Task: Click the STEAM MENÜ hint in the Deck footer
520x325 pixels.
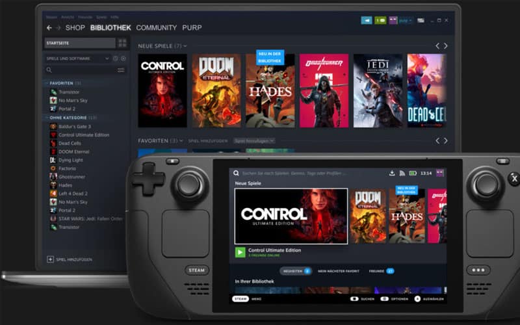Action: click(247, 299)
